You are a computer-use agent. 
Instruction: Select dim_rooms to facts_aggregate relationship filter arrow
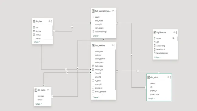coord(78,68)
